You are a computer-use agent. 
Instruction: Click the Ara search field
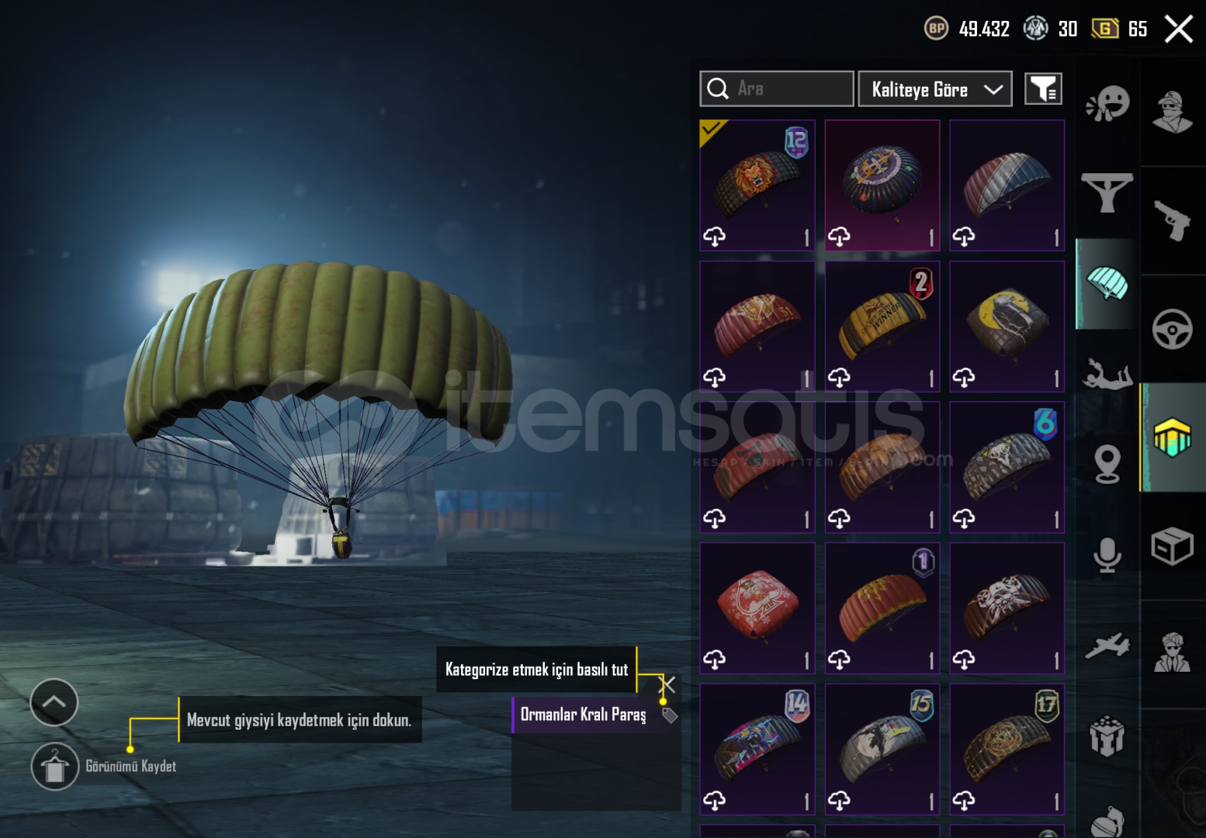click(777, 88)
